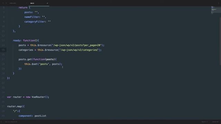Click the tab bar forward arrow

[6, 3]
